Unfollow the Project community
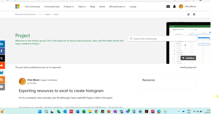Screen dimensions: 218x114 tap(188, 58)
